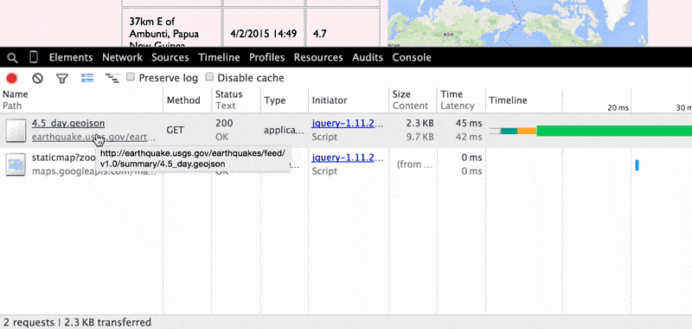Click the maps.googleapis.com path text
Screen dimensions: 692x329
(93, 171)
